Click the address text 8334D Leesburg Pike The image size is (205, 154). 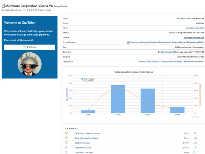(x=186, y=33)
